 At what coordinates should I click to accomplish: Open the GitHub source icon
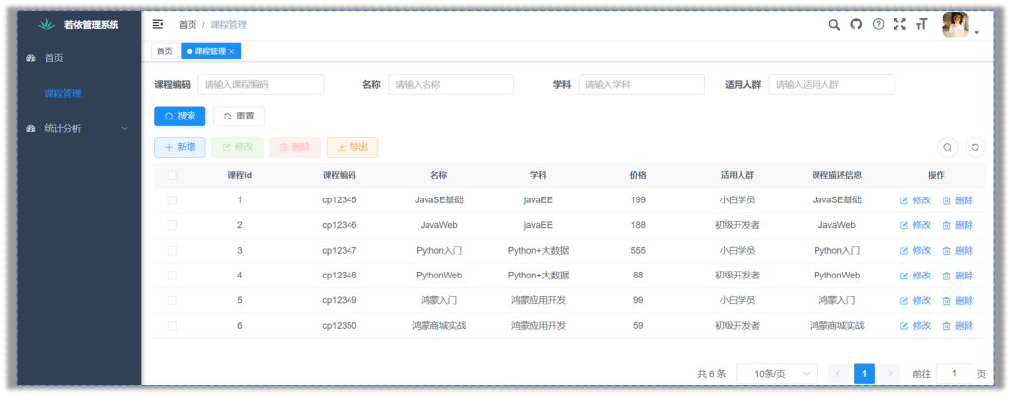point(856,24)
